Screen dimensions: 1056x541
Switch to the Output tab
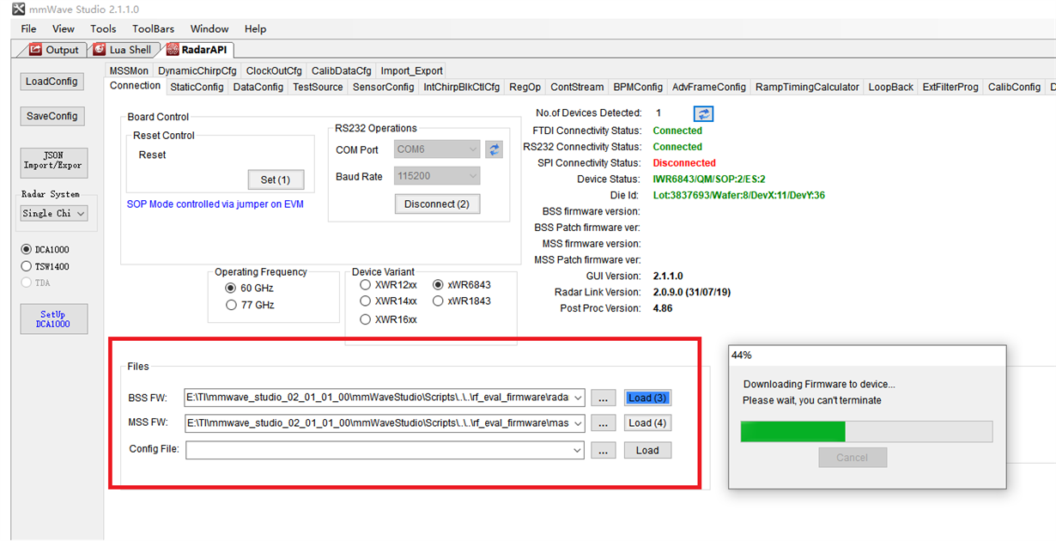click(55, 50)
